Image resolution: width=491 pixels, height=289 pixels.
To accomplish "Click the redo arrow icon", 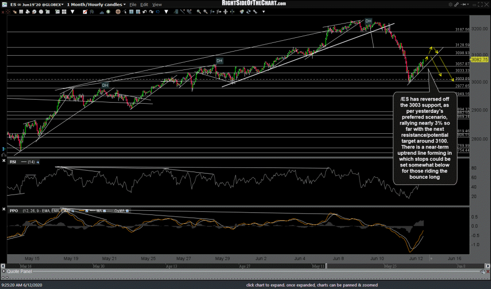I will (x=151, y=12).
